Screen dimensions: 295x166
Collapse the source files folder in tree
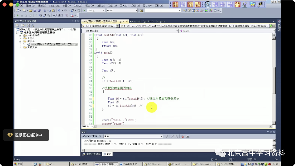click(20, 41)
